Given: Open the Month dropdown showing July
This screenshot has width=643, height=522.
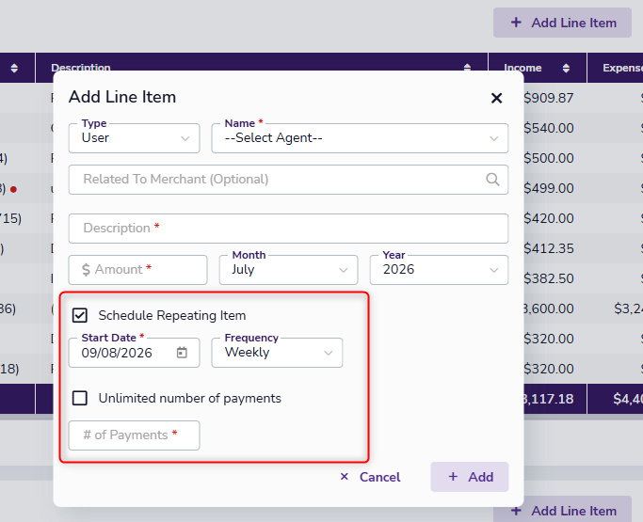Looking at the screenshot, I should pos(288,270).
